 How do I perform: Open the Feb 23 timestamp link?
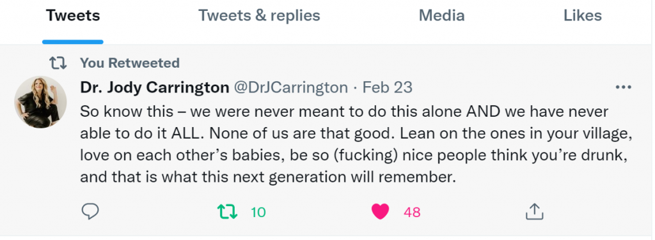pyautogui.click(x=387, y=87)
